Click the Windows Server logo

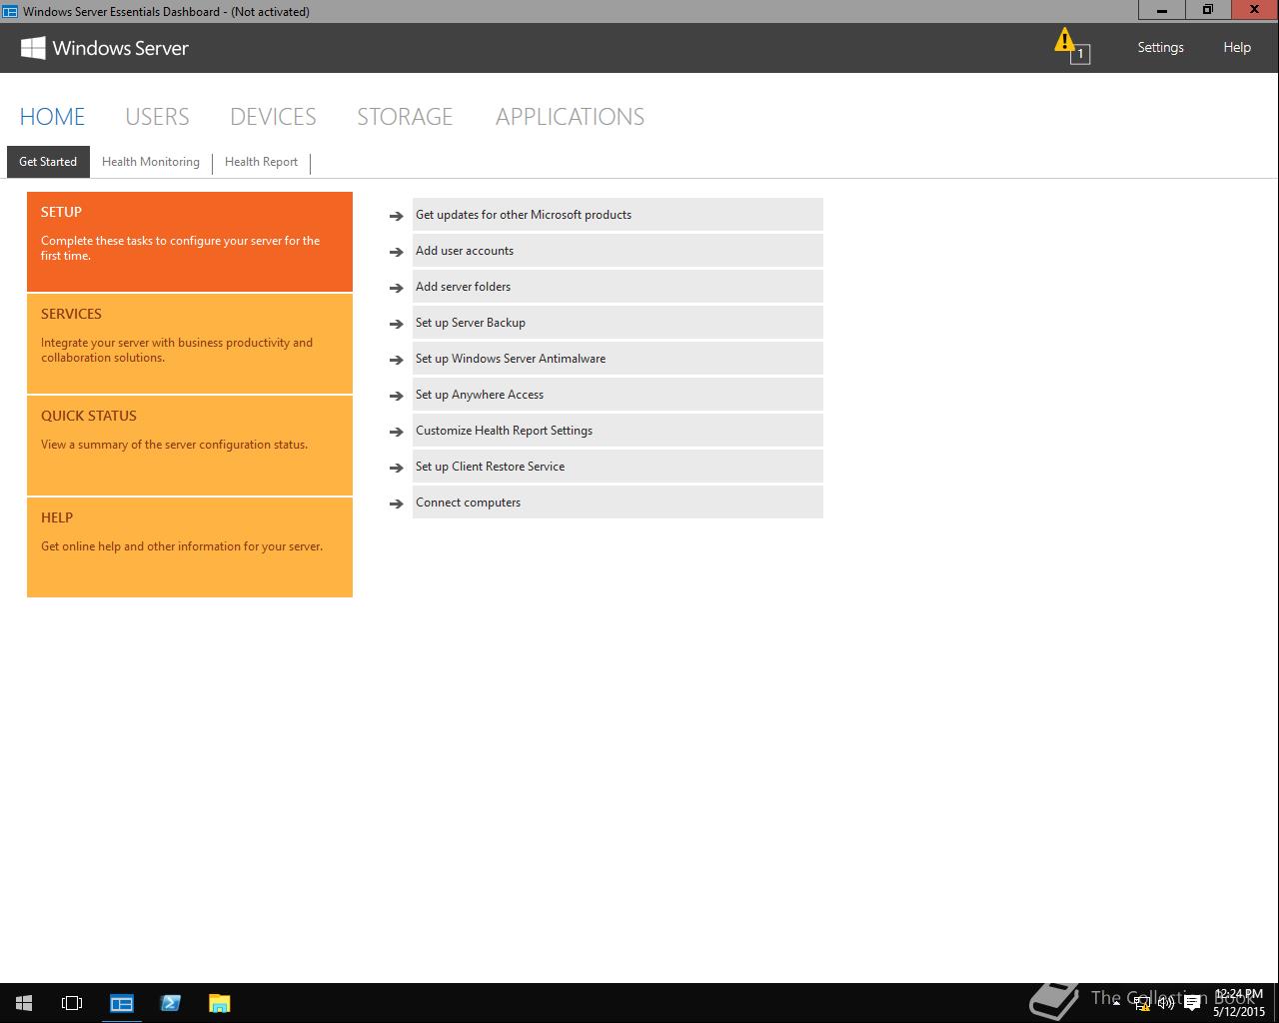(x=104, y=48)
